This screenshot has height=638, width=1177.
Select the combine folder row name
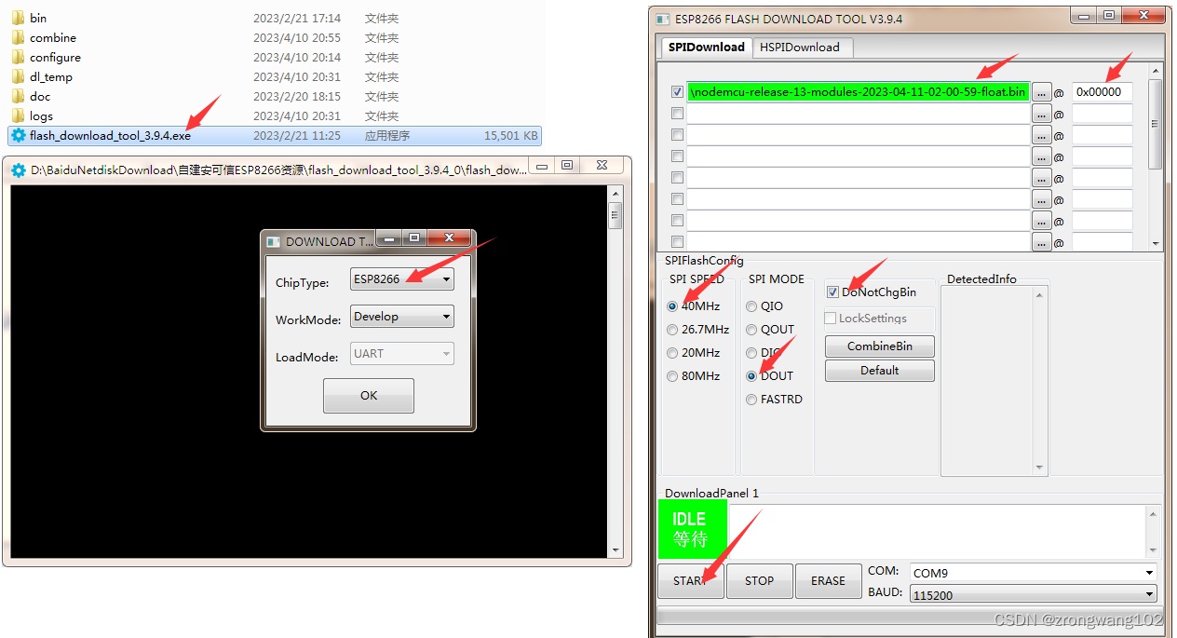pos(53,37)
